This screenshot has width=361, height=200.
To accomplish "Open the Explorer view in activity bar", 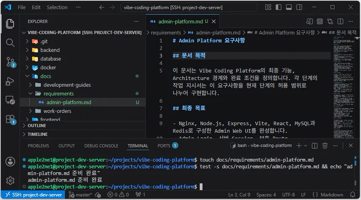I will click(10, 24).
